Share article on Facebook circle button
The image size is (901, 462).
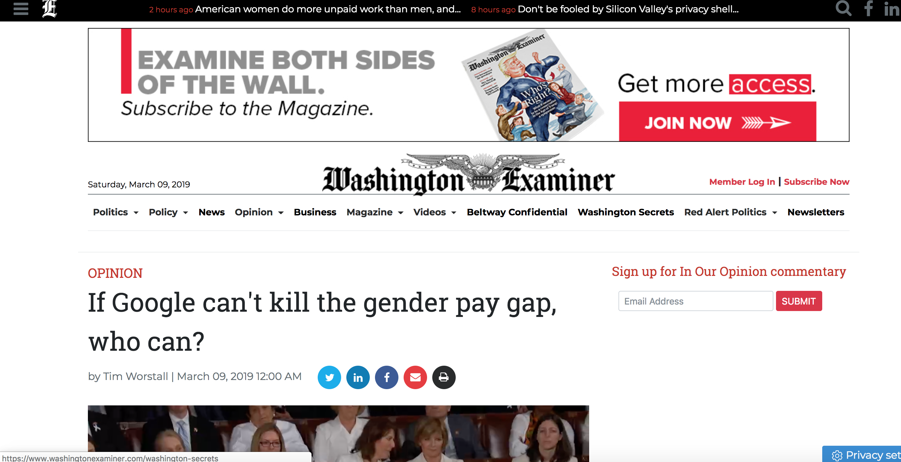click(x=386, y=377)
